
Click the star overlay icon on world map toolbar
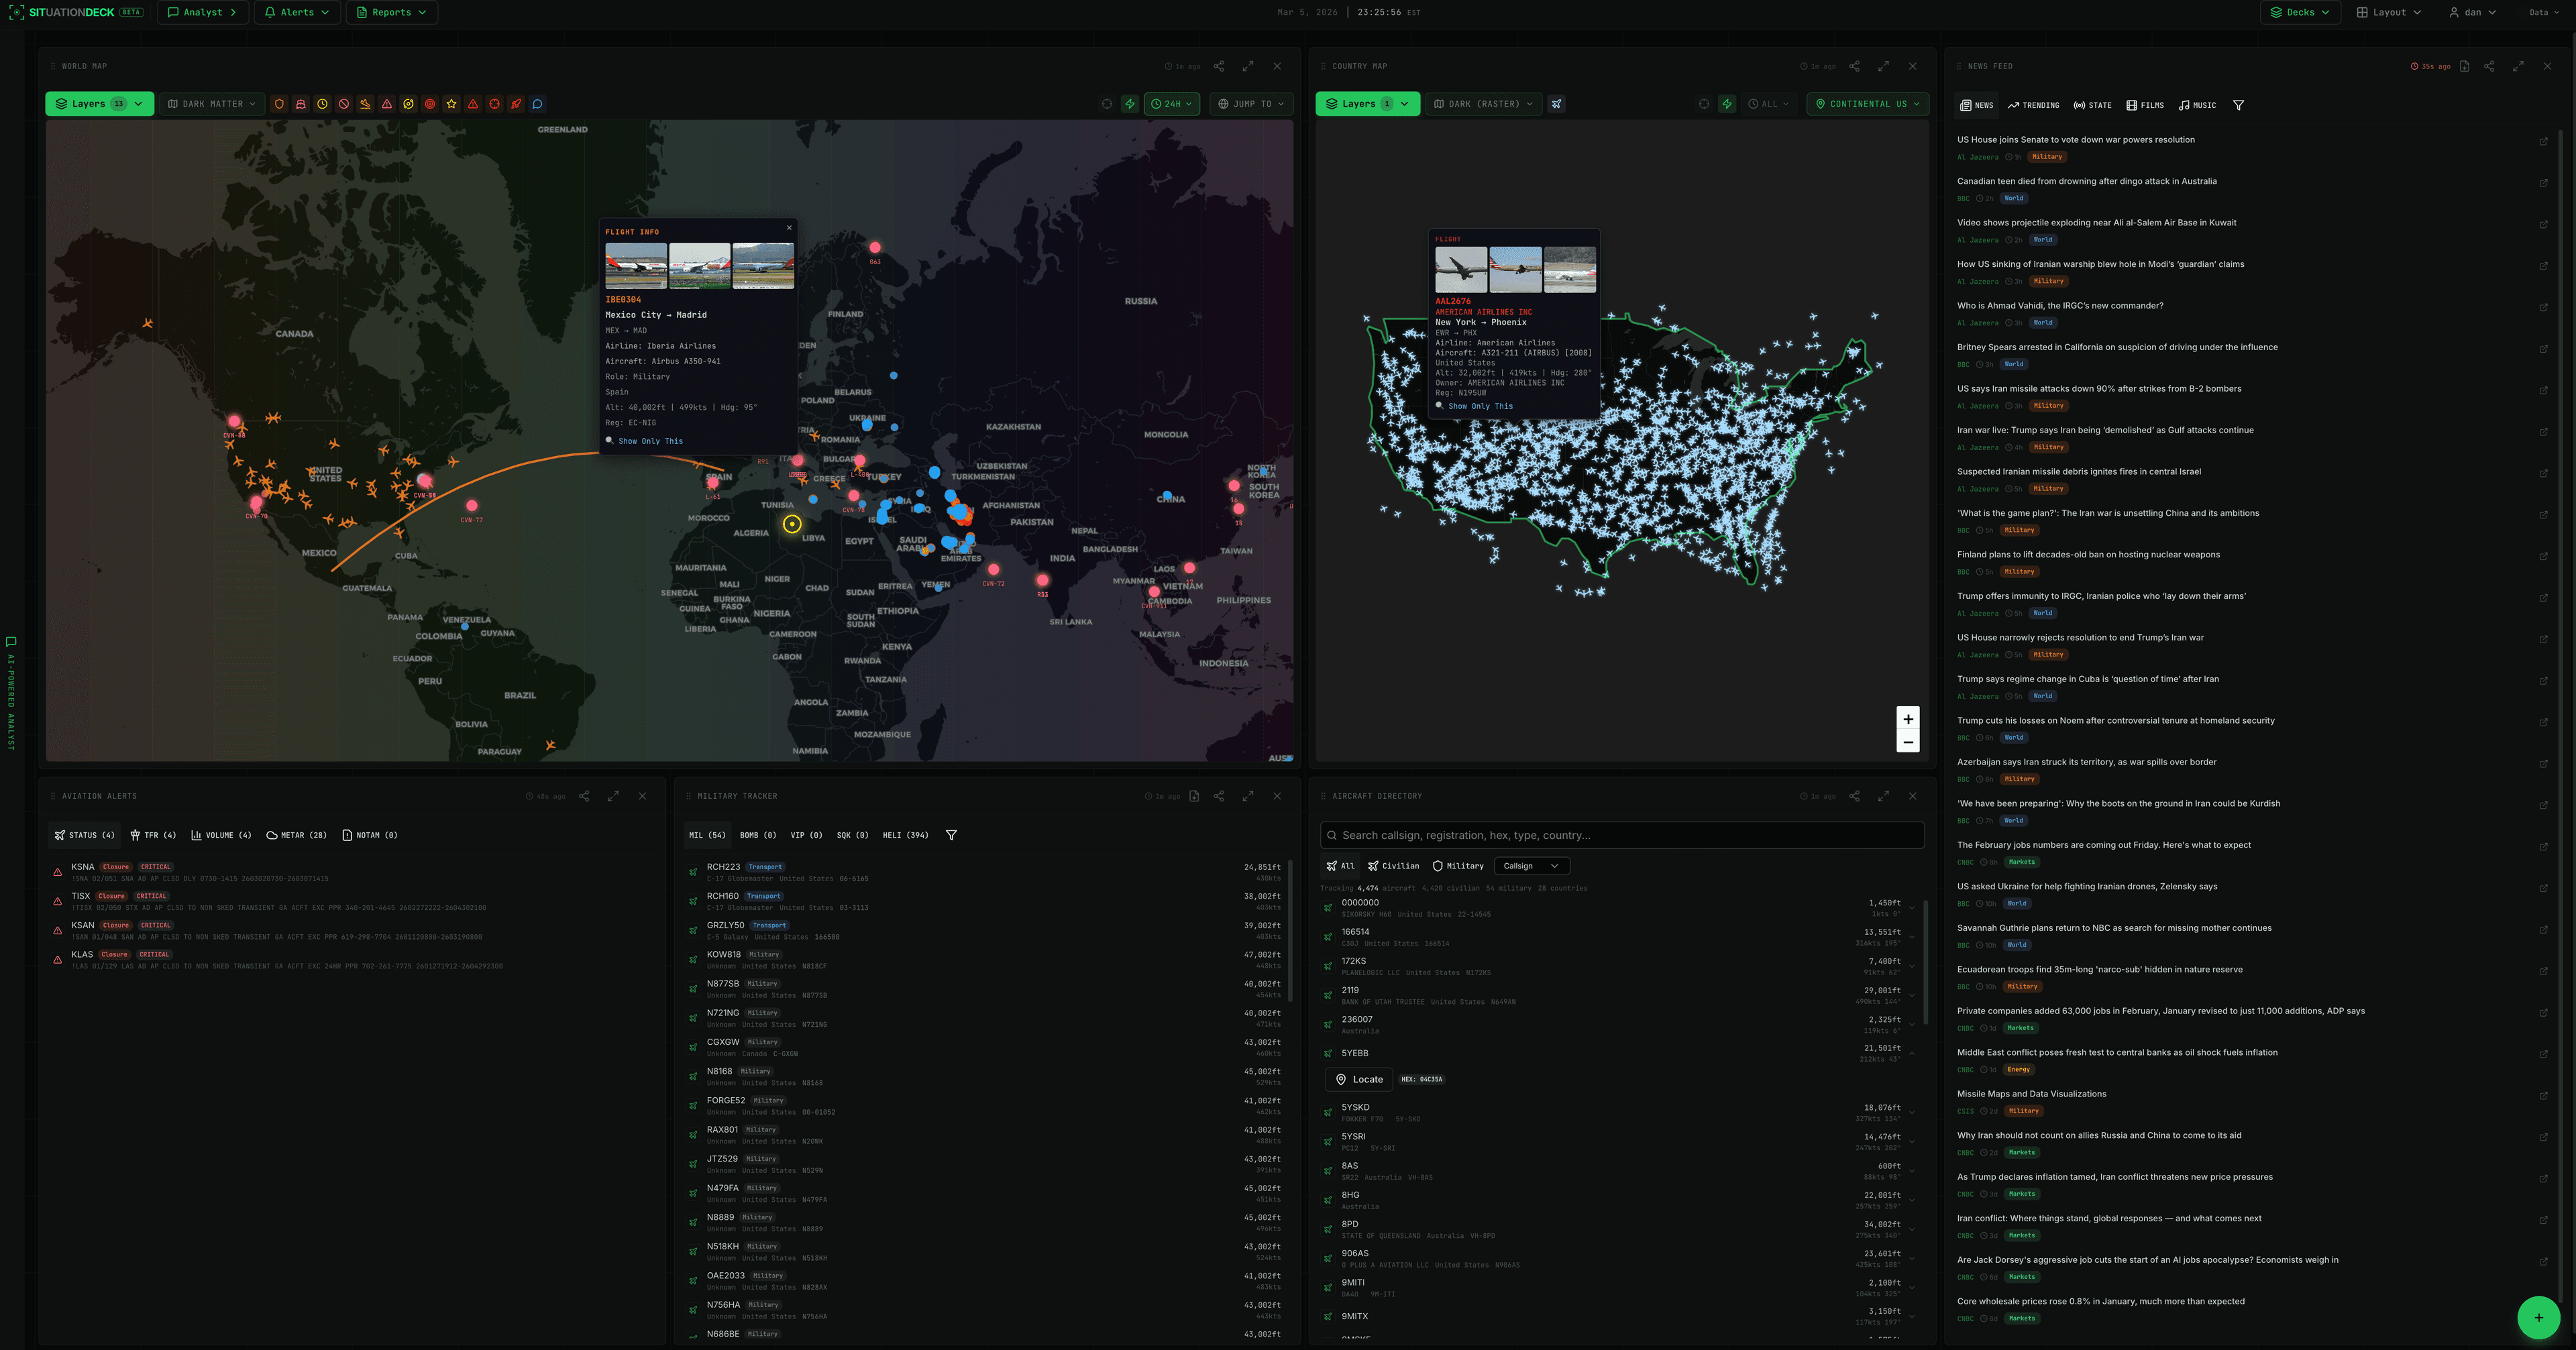(451, 103)
